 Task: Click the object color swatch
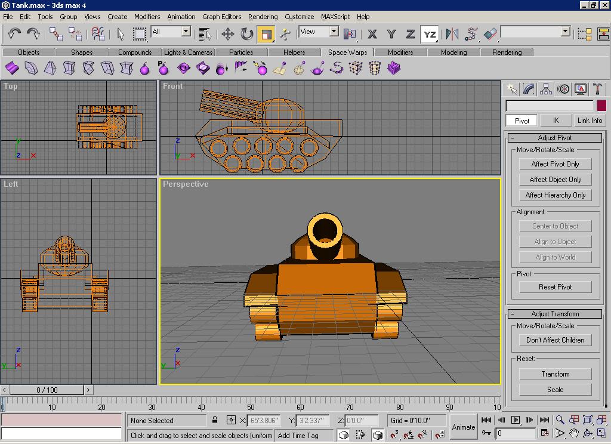tap(601, 106)
